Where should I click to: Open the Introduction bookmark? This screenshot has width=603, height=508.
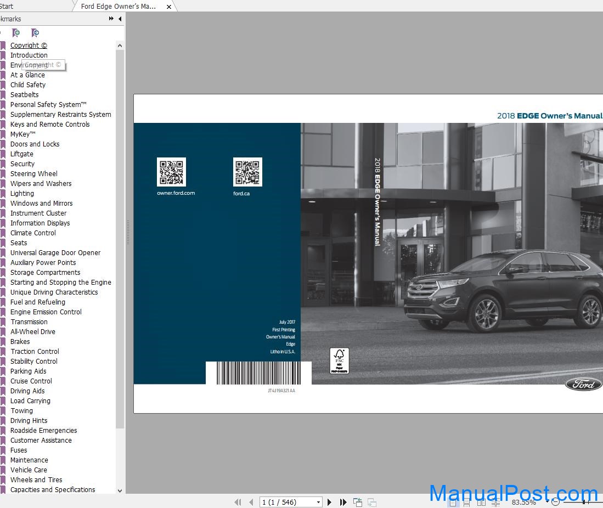pos(29,55)
